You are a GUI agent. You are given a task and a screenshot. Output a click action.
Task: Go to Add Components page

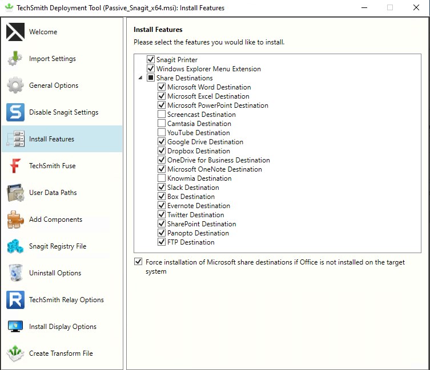coord(62,219)
